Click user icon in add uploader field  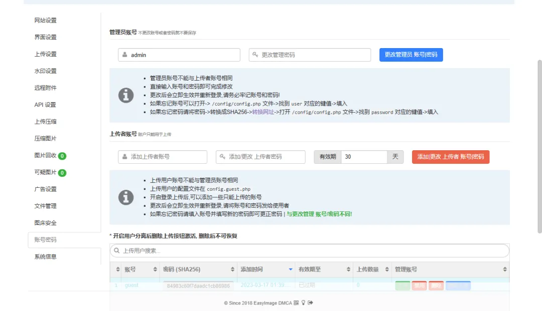[124, 157]
